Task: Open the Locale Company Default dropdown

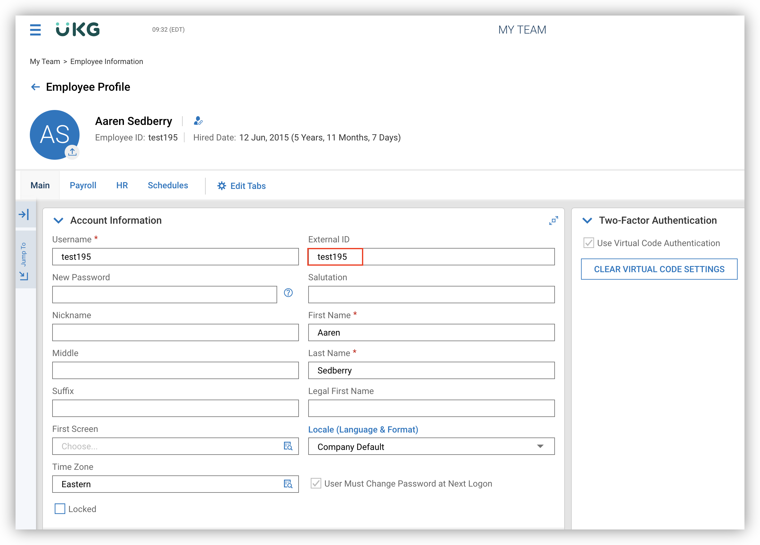Action: pyautogui.click(x=431, y=447)
